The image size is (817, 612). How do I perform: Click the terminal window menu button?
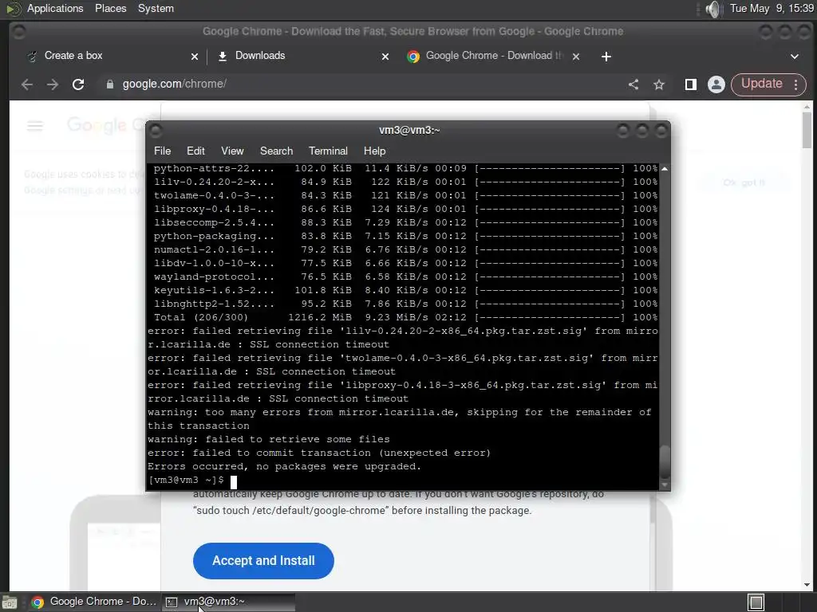point(156,130)
